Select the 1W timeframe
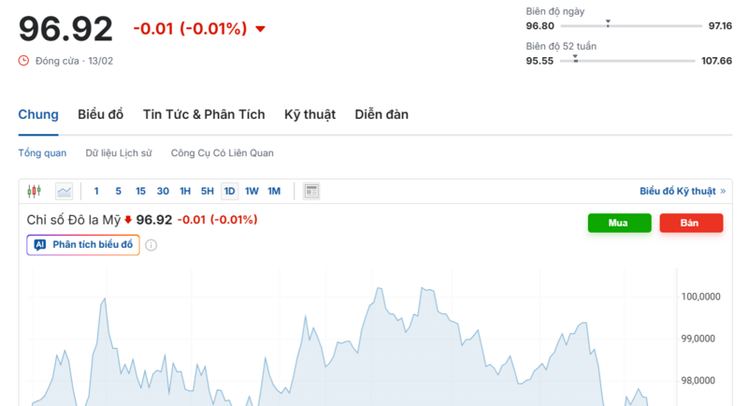Screen dimensions: 748x406 click(x=252, y=191)
